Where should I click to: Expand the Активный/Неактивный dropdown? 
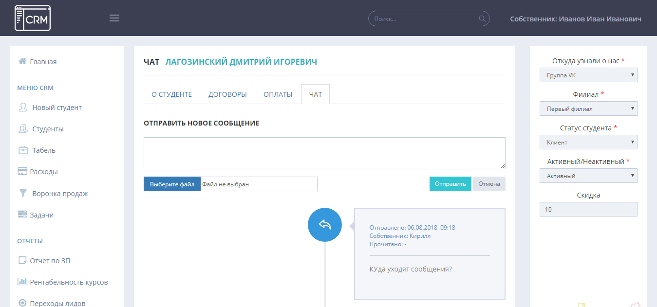(588, 176)
